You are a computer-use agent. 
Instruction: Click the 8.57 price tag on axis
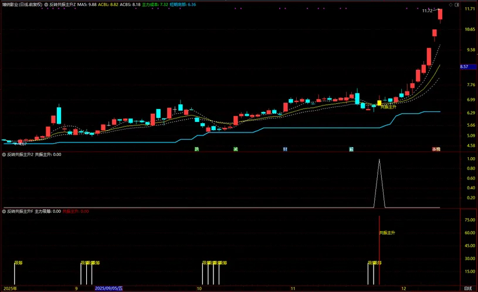464,67
